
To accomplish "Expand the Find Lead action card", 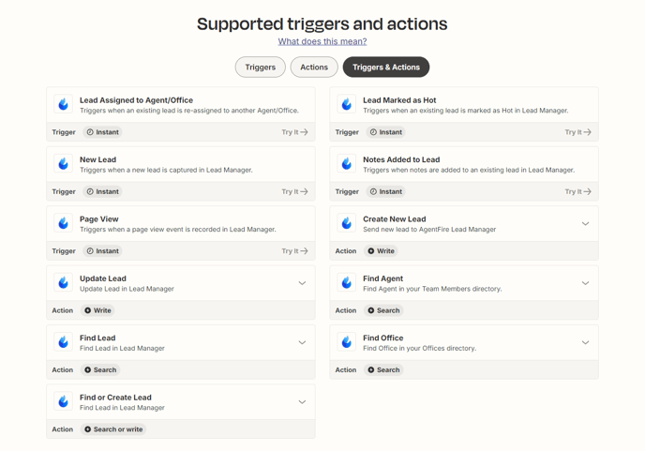I will pyautogui.click(x=302, y=342).
